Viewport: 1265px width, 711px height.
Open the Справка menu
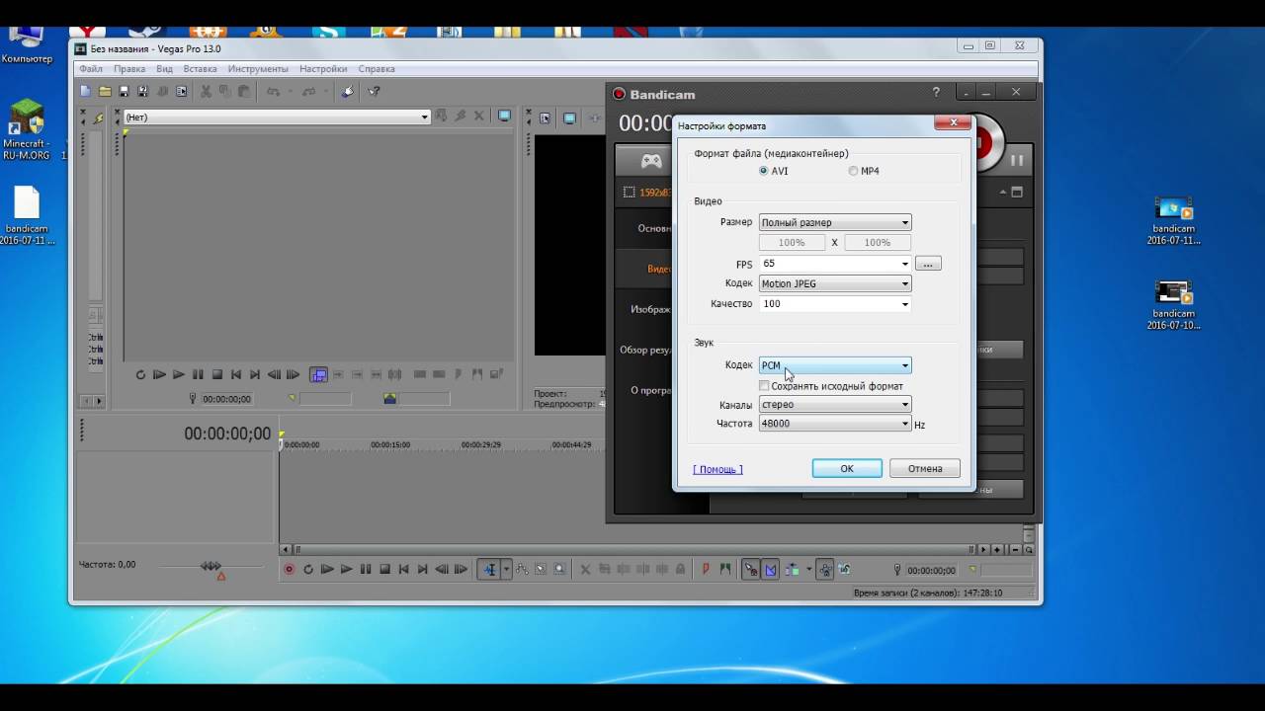pos(377,69)
